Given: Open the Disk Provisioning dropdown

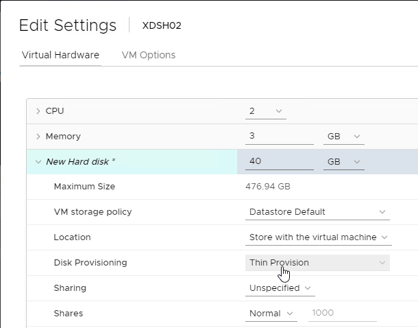Looking at the screenshot, I should (317, 263).
